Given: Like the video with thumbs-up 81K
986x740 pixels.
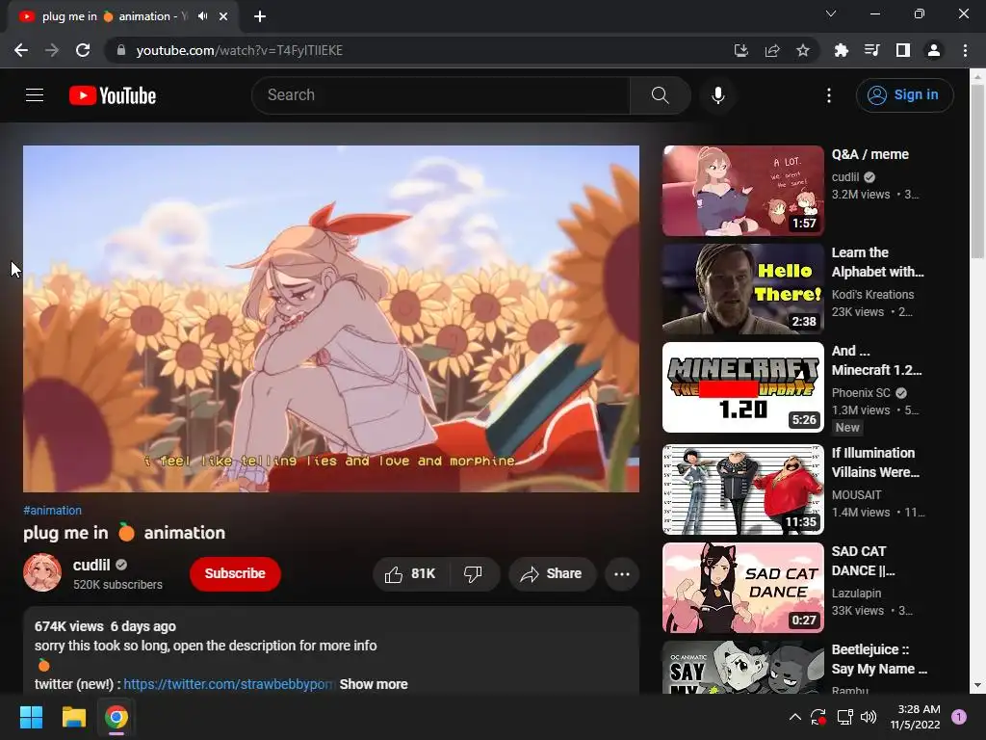Looking at the screenshot, I should [x=410, y=573].
